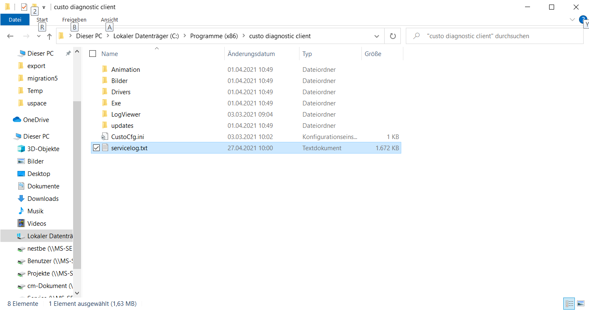Expand chevron after 'Dieser PC' breadcrumb
The image size is (589, 310).
[x=108, y=36]
